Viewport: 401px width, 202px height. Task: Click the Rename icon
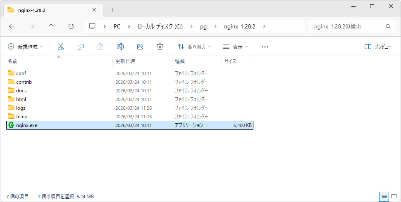click(120, 47)
